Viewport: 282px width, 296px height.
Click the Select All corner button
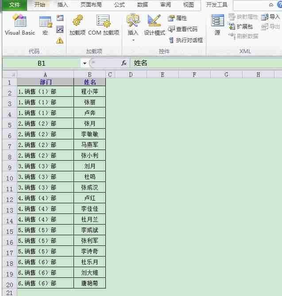click(x=10, y=75)
